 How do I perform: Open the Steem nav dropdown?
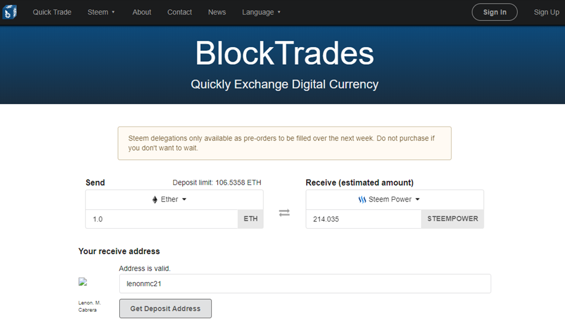click(x=101, y=12)
